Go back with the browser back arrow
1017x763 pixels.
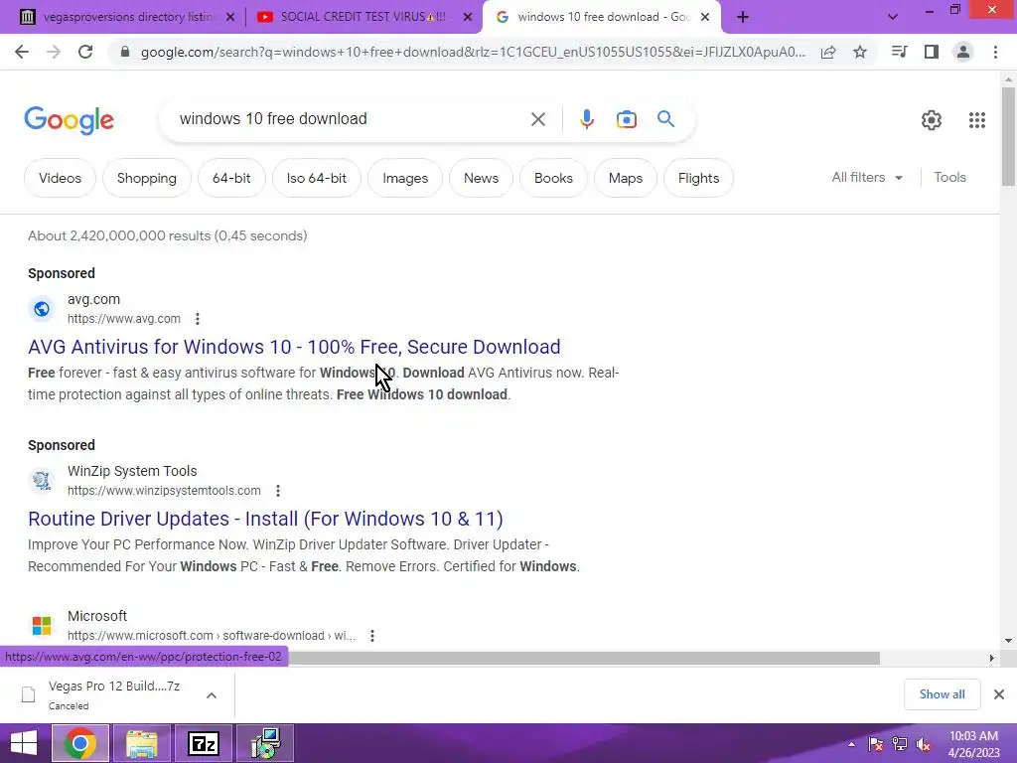[22, 52]
